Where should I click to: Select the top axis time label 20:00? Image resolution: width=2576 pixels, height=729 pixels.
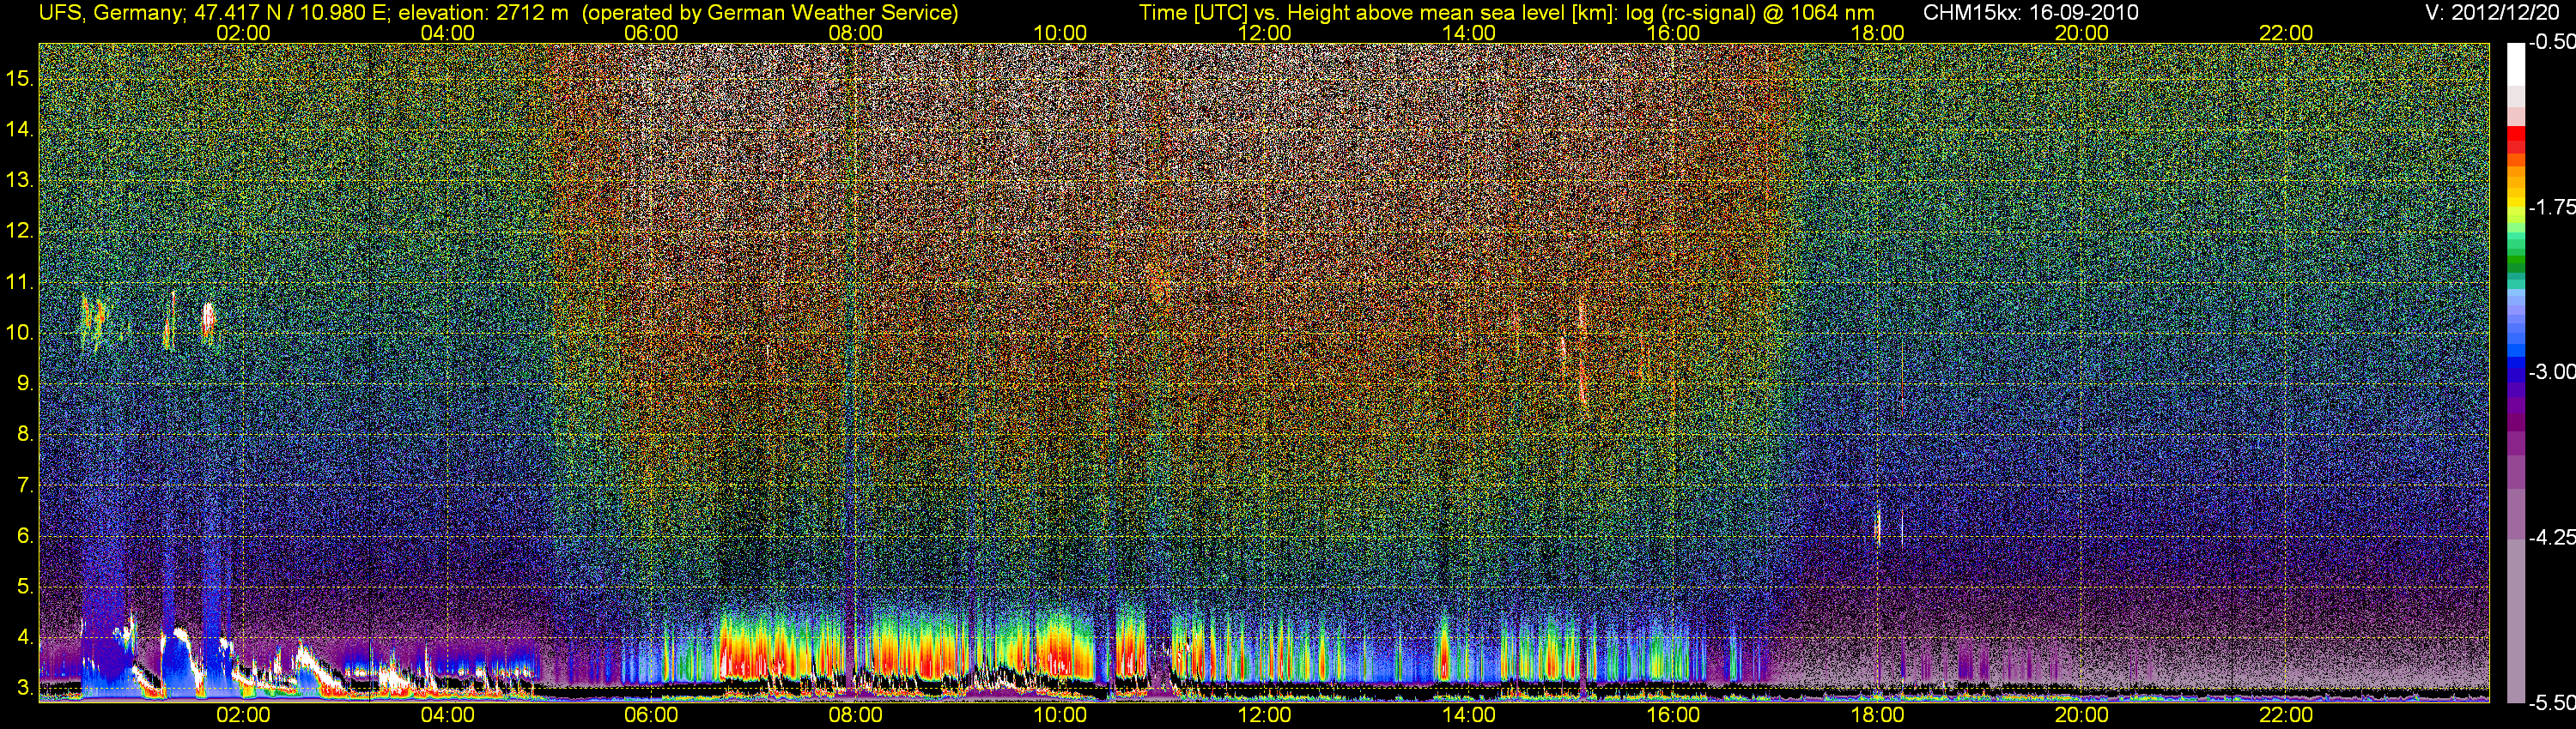[x=2082, y=33]
